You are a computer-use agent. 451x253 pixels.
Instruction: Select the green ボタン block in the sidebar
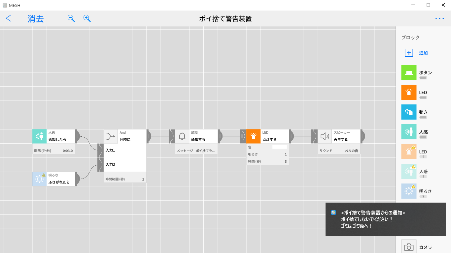pos(409,72)
